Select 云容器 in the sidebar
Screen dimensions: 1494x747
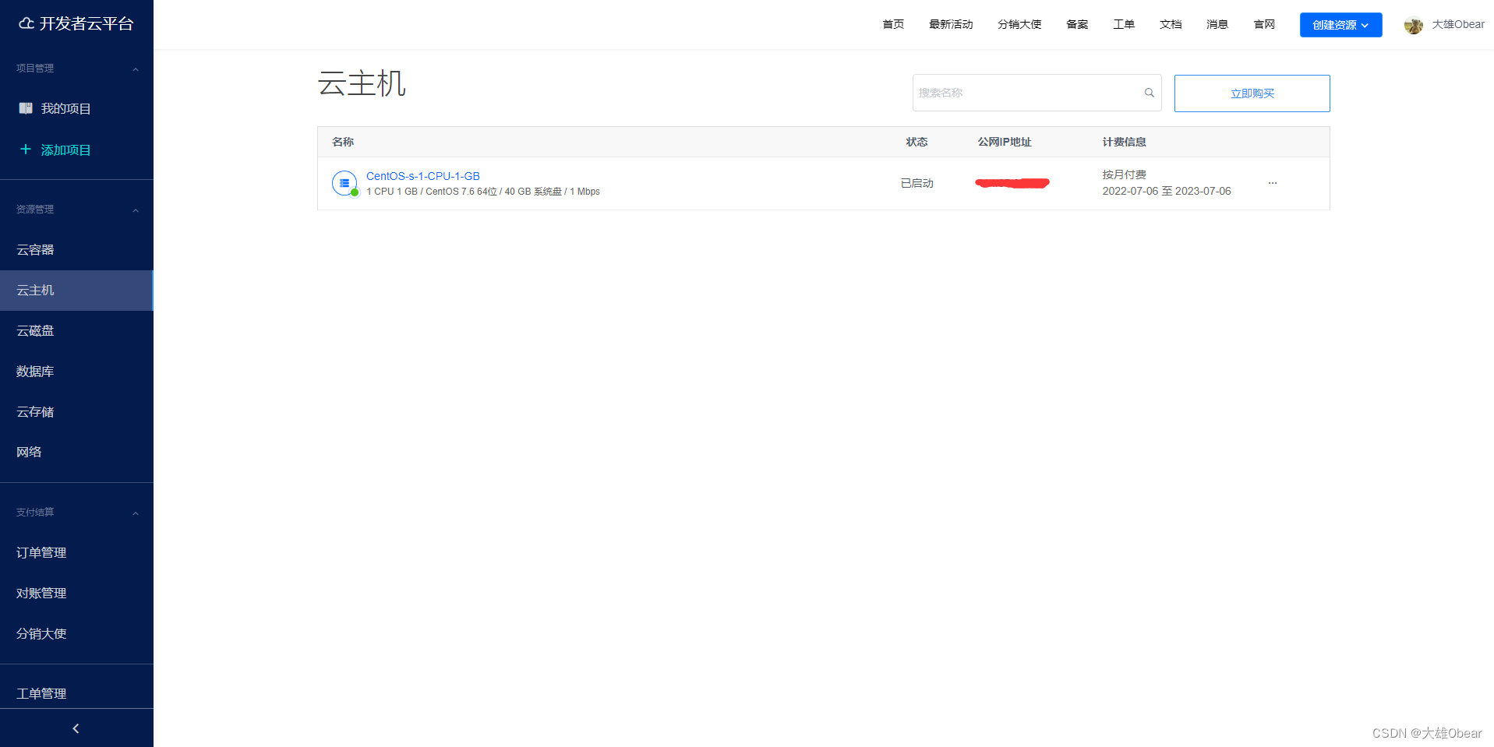[x=34, y=249]
